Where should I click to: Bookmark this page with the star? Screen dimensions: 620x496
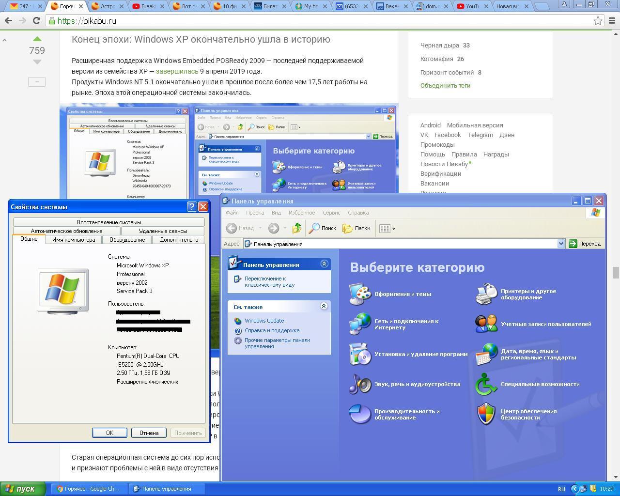(x=598, y=21)
